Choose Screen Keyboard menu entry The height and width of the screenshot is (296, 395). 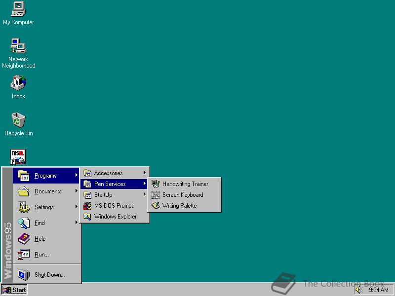click(184, 195)
